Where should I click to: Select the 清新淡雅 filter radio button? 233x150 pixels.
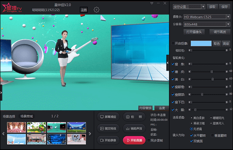click(191, 123)
